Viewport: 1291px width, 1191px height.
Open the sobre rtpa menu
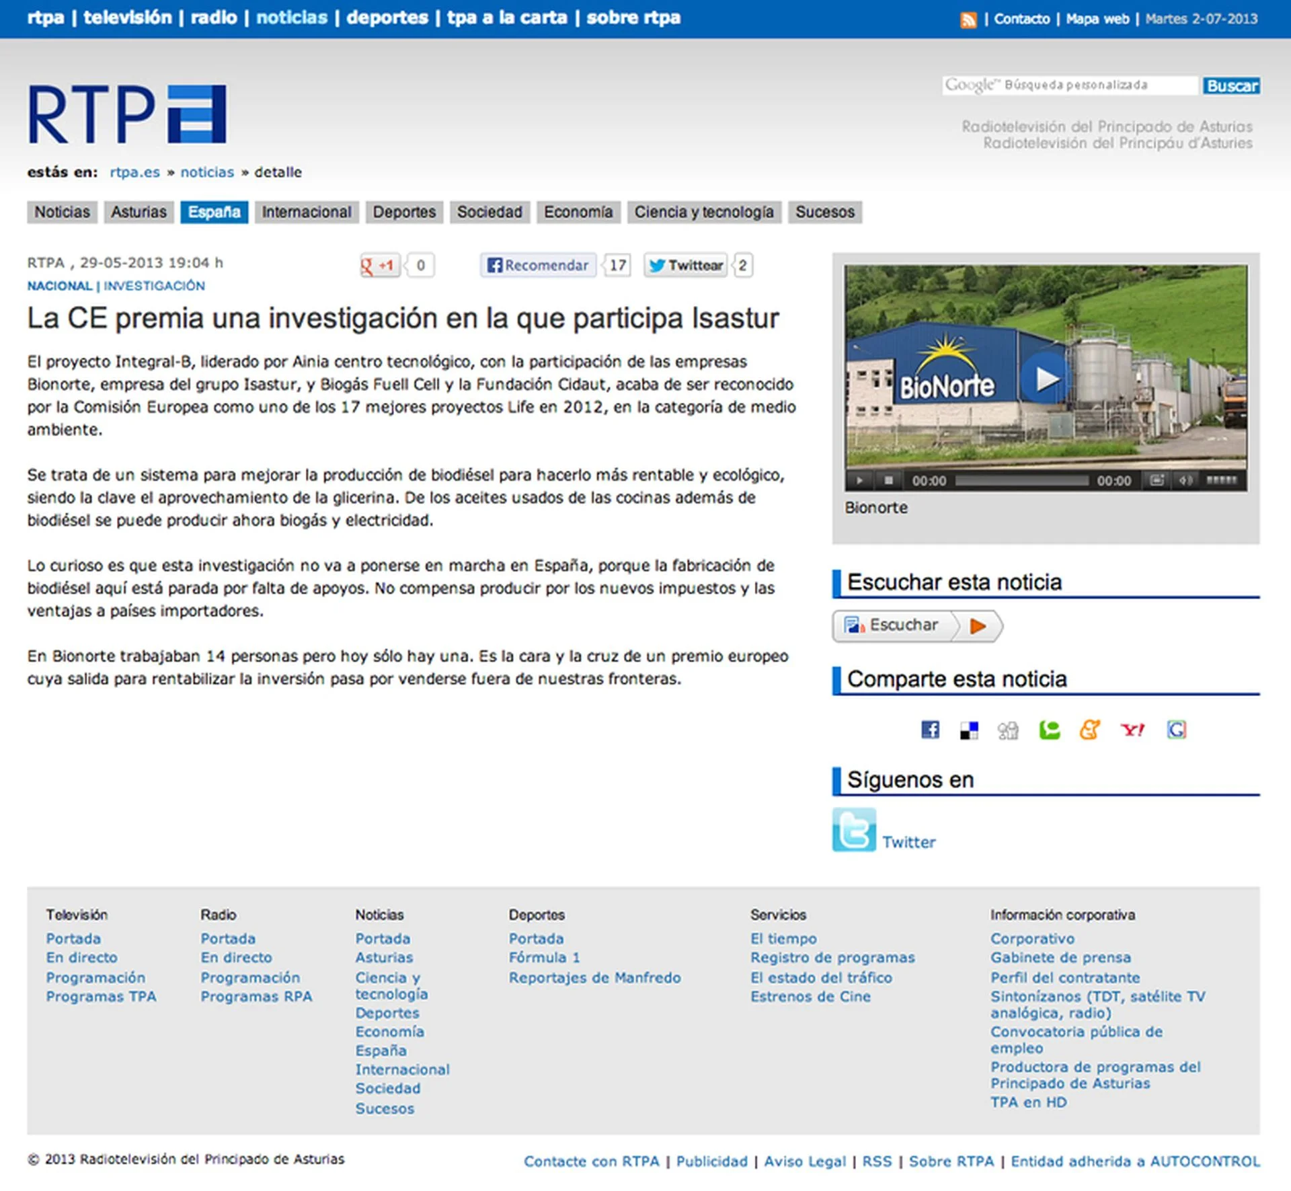pyautogui.click(x=633, y=17)
